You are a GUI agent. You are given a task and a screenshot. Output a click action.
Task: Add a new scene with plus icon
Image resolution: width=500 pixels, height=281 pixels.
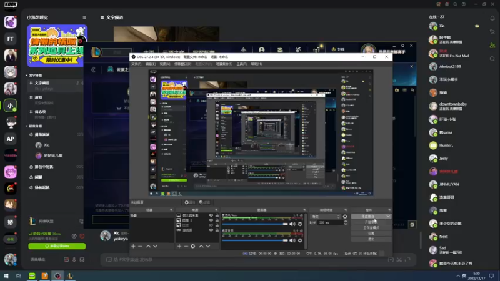(x=133, y=246)
